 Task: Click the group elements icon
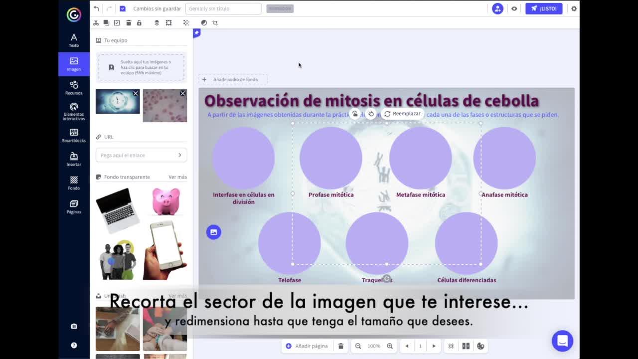(x=168, y=22)
